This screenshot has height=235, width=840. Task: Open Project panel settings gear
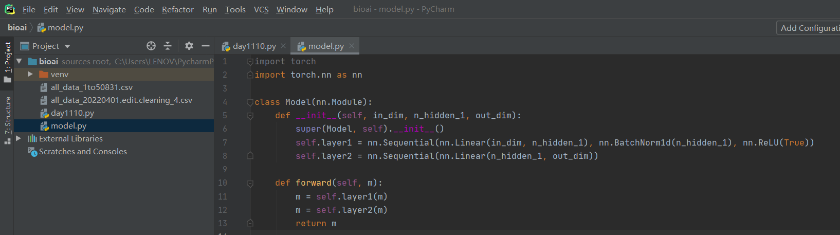(x=189, y=46)
